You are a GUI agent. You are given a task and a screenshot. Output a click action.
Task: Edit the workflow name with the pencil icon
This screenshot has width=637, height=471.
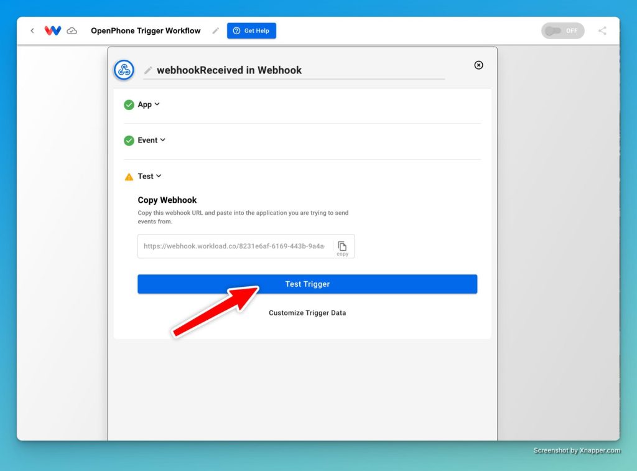pyautogui.click(x=216, y=31)
